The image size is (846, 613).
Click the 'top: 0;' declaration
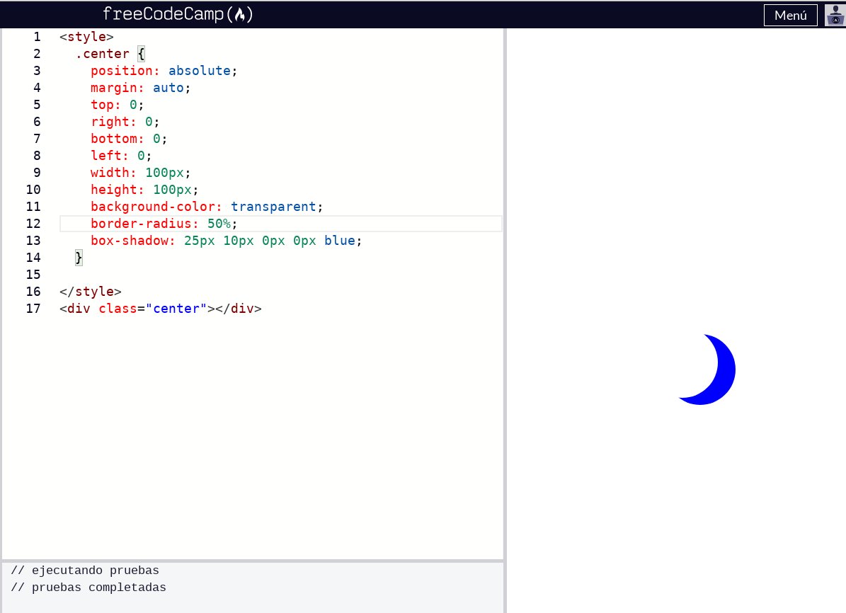(117, 105)
